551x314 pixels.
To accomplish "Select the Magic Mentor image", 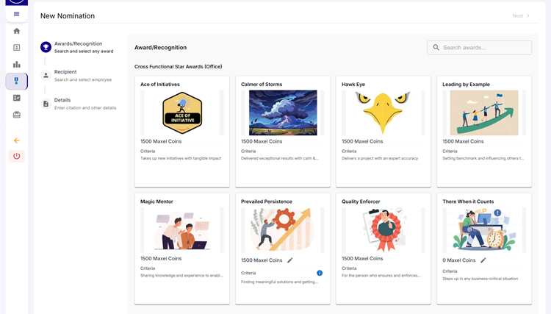I will pos(182,230).
